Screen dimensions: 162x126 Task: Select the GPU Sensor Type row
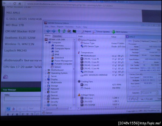click(103, 46)
